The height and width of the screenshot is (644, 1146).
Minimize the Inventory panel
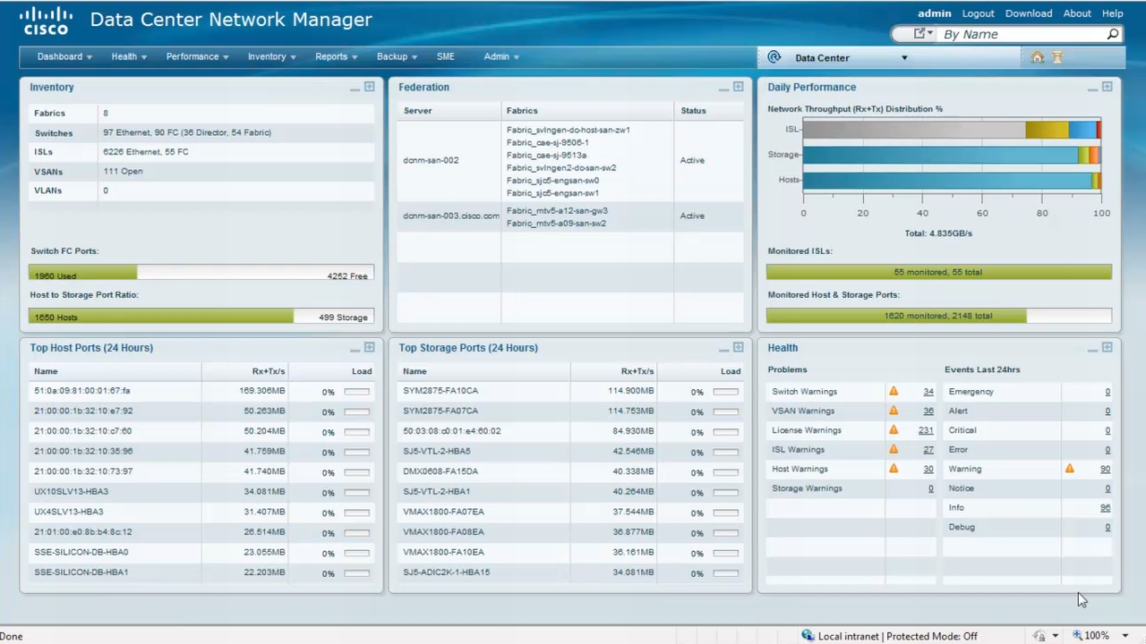(x=355, y=89)
